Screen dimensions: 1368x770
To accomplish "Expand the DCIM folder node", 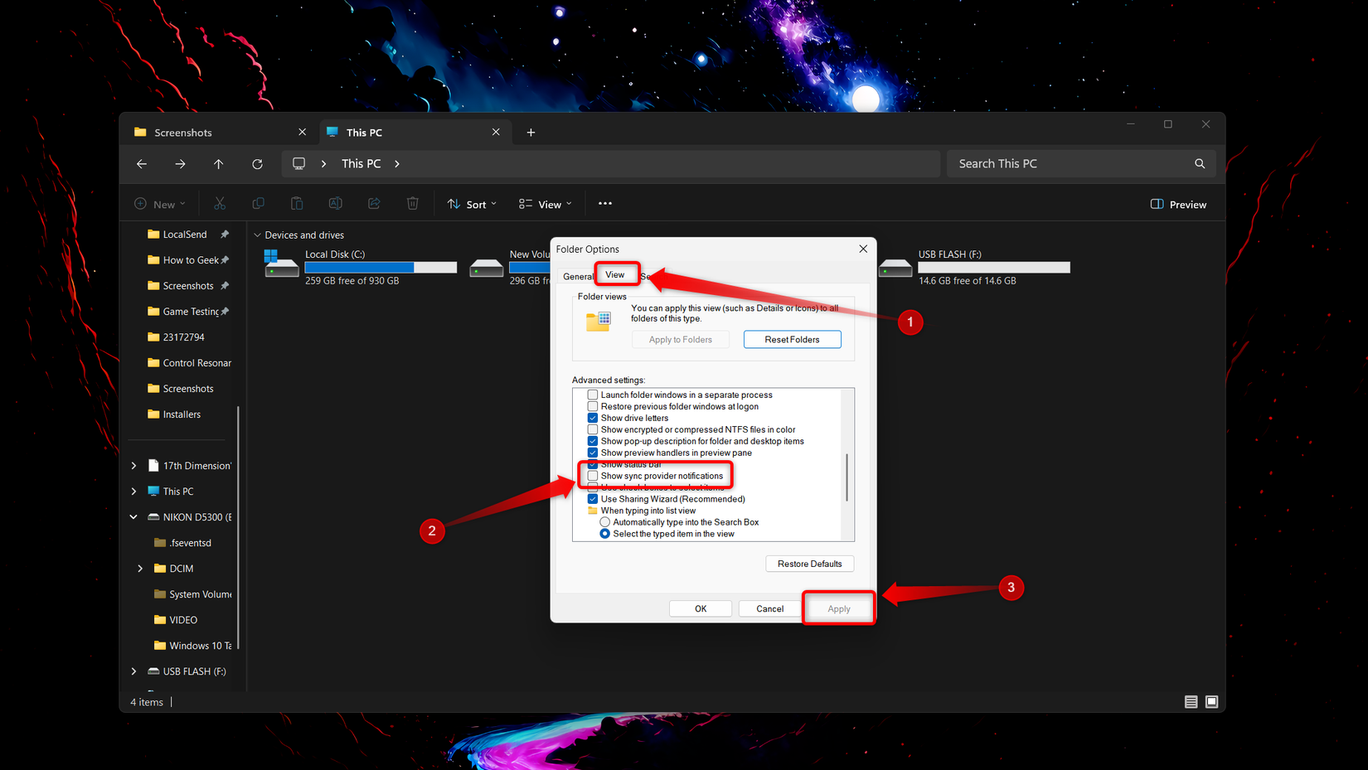I will coord(140,569).
